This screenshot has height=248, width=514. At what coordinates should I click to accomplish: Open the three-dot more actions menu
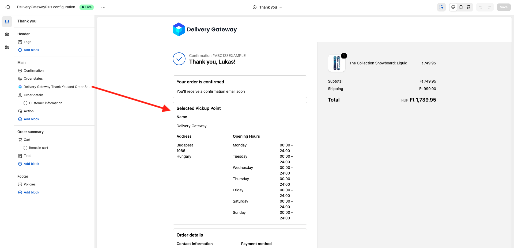pyautogui.click(x=103, y=7)
